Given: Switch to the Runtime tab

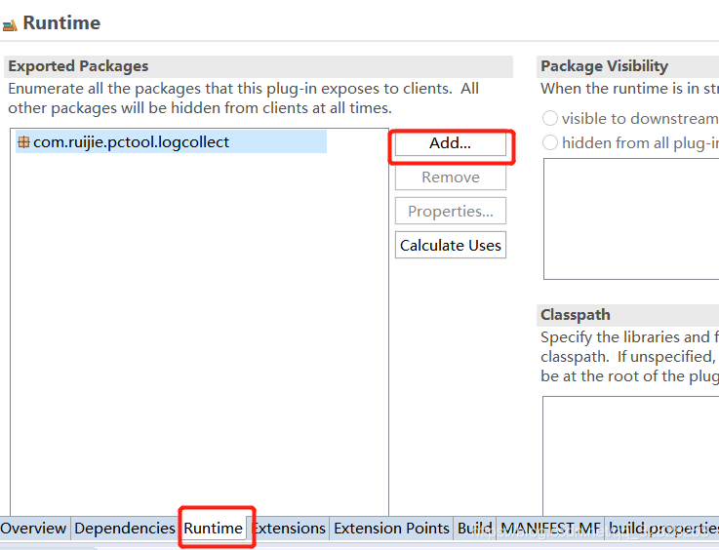Looking at the screenshot, I should 214,529.
